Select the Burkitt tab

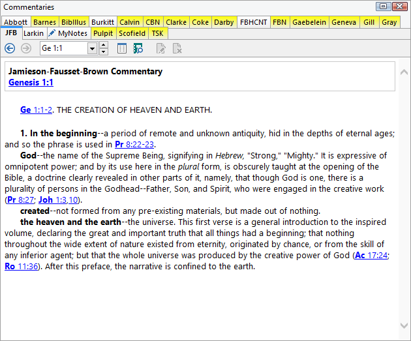point(103,22)
